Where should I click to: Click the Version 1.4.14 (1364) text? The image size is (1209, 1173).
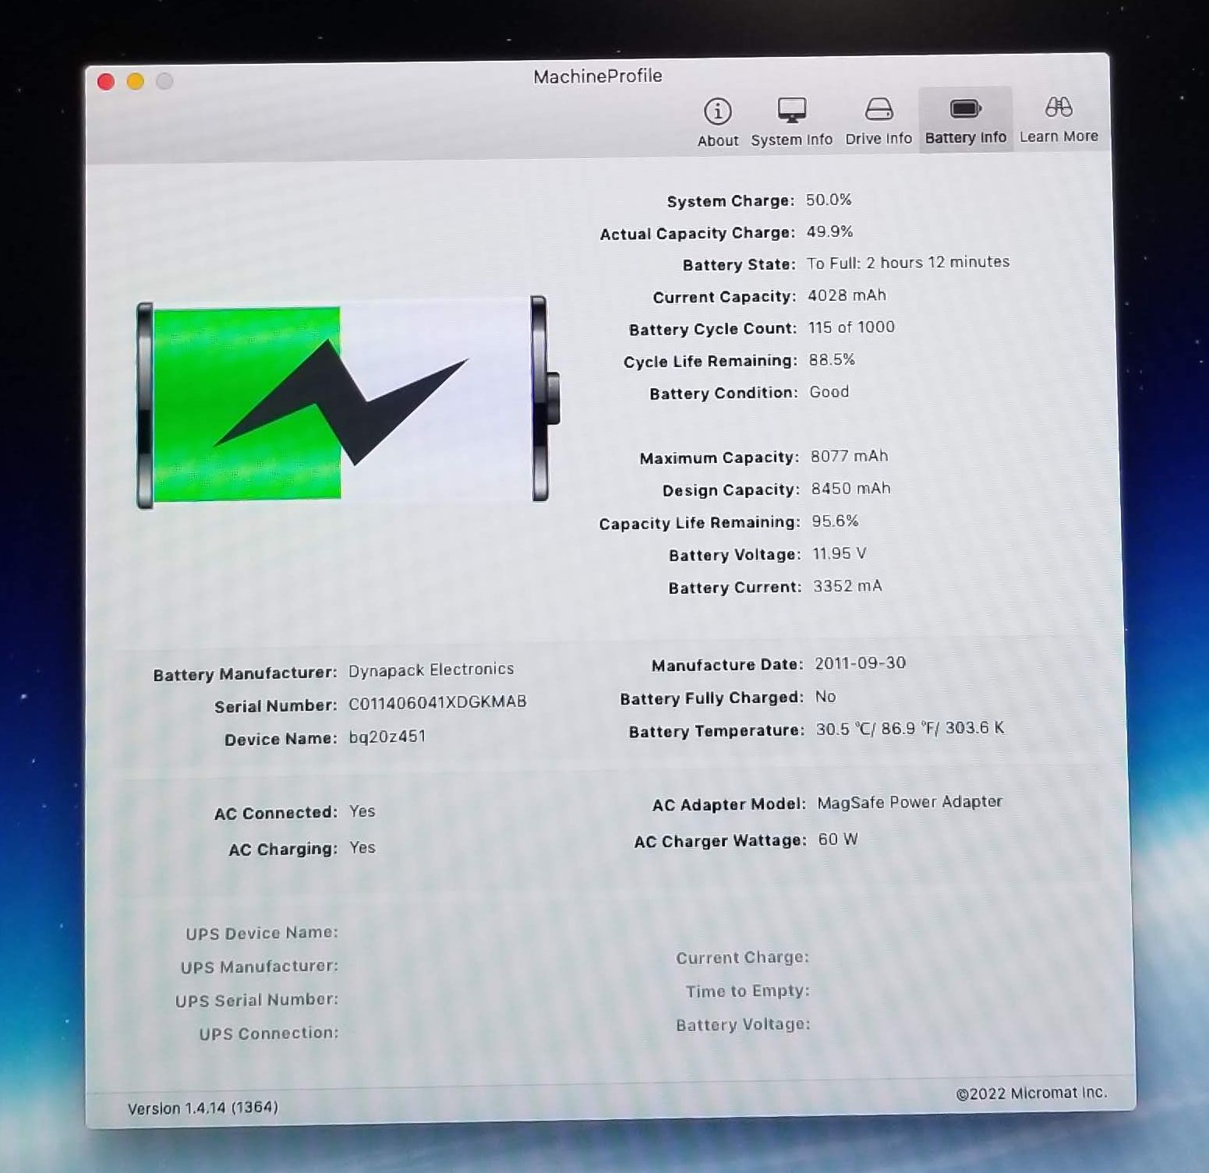pos(203,1108)
